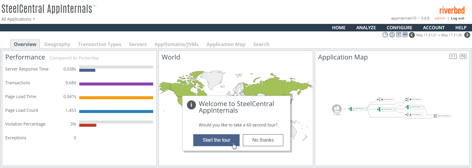Screen dimensions: 472x168
Task: Click the Page Load Count label
Action: coord(22,110)
